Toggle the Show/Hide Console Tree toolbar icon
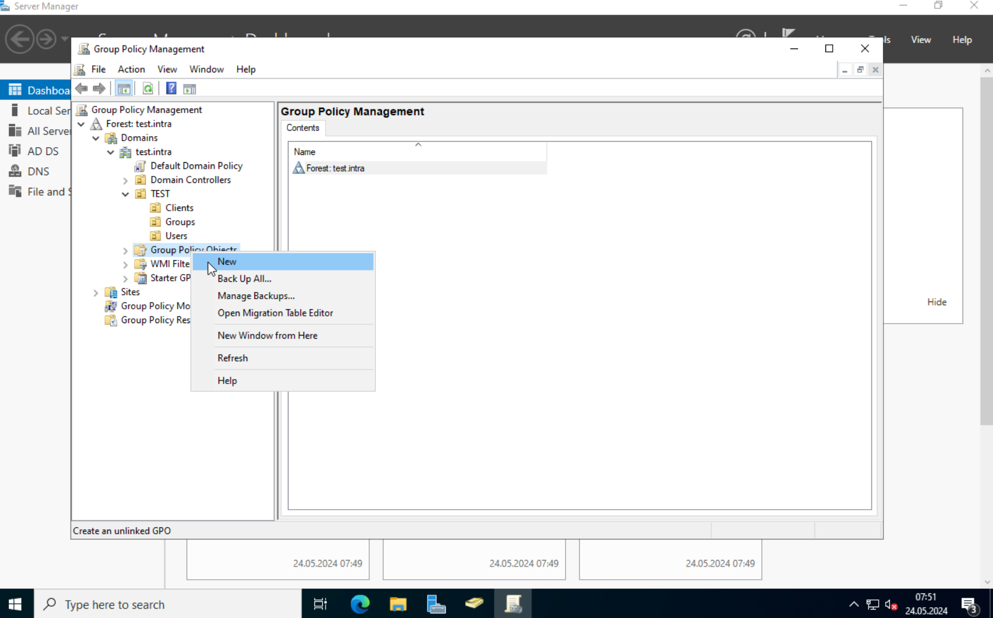The height and width of the screenshot is (618, 993). pyautogui.click(x=124, y=89)
